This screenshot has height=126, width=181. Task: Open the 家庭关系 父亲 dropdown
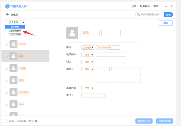point(88,88)
